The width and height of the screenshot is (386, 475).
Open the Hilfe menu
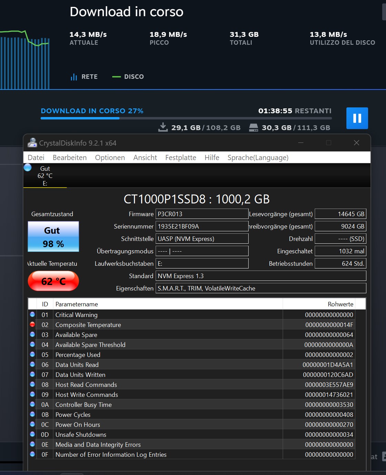(x=212, y=158)
